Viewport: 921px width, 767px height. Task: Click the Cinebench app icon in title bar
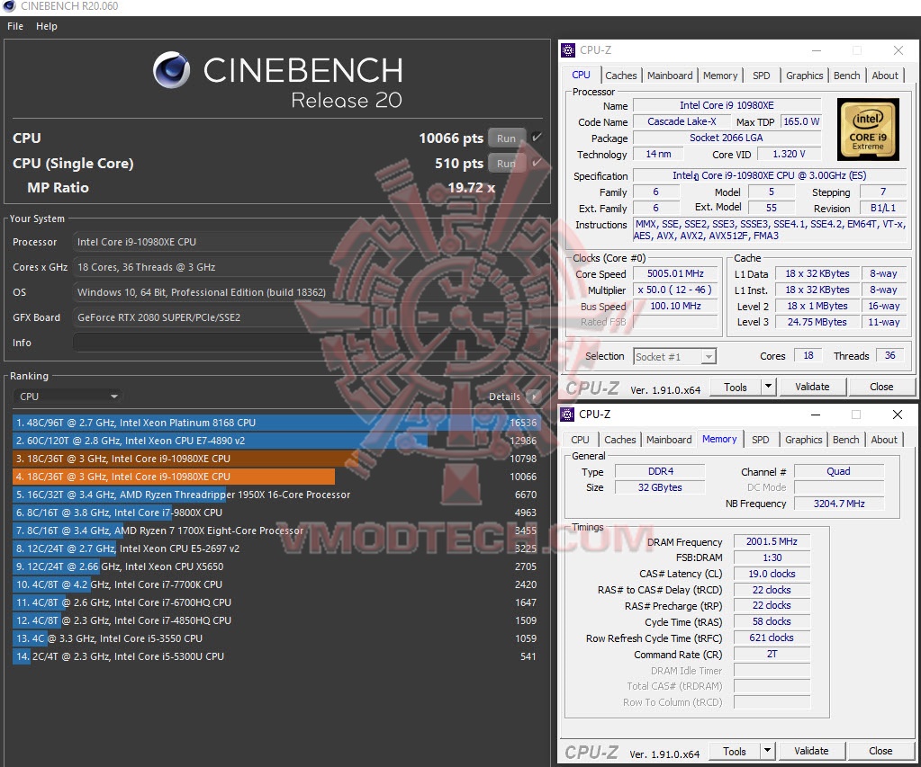[8, 6]
